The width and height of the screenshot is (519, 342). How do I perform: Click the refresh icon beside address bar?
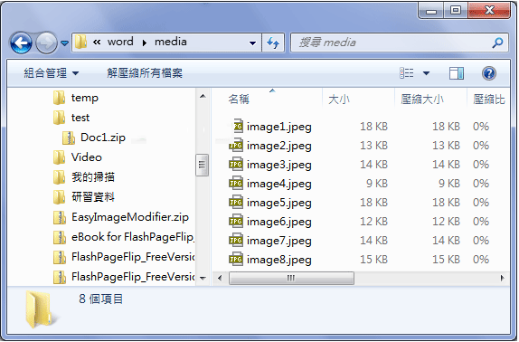point(273,43)
